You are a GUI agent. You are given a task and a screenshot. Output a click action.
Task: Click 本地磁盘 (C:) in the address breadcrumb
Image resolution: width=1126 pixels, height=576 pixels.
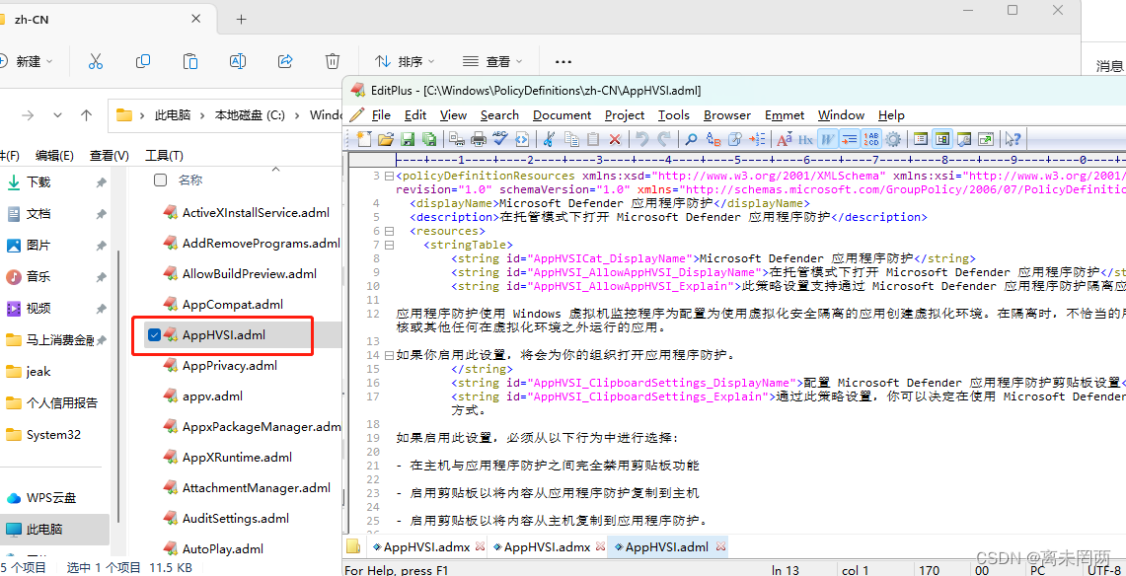click(250, 114)
